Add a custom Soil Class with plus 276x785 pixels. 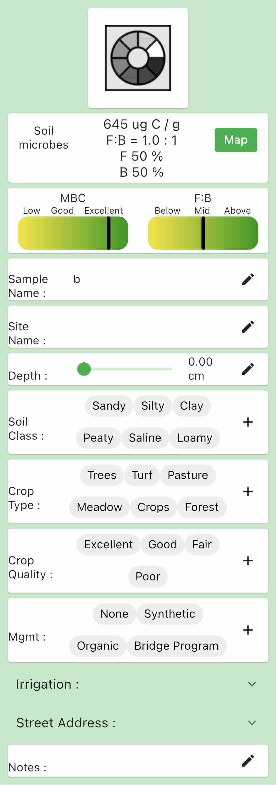248,422
